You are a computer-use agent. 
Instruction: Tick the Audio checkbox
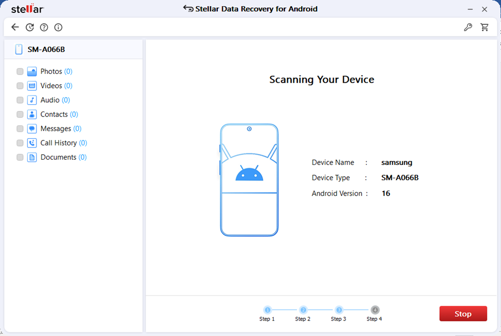(20, 100)
